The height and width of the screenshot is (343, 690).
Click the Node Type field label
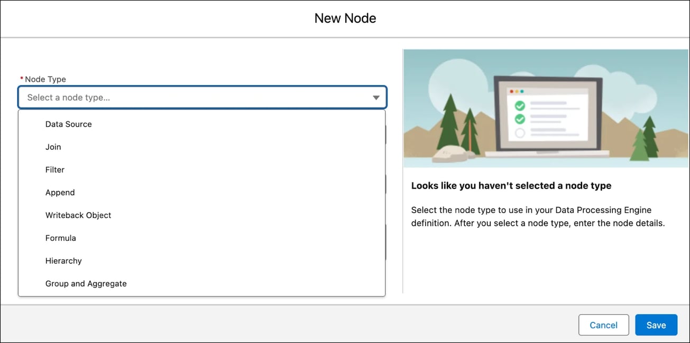tap(45, 79)
